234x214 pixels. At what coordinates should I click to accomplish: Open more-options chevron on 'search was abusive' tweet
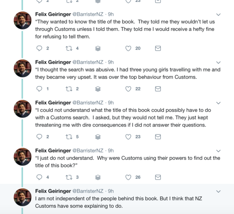(218, 62)
